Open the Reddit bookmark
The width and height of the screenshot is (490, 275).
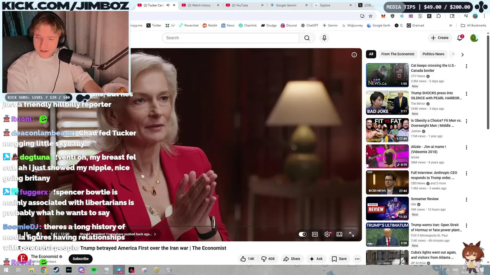209,26
